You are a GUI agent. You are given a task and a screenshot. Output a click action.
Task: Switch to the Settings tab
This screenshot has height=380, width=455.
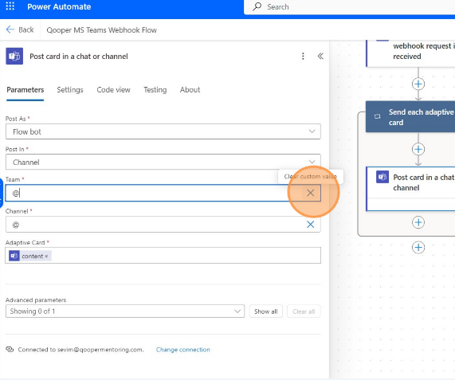click(x=70, y=90)
